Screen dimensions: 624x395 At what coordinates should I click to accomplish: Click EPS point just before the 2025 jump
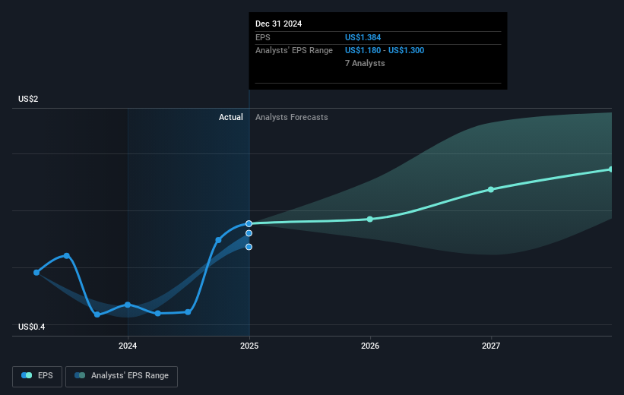[188, 312]
